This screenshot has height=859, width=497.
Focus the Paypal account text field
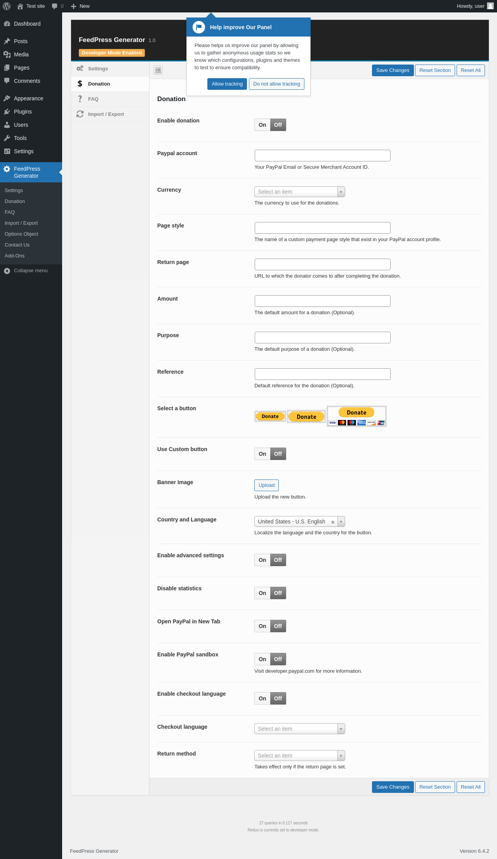pyautogui.click(x=323, y=156)
